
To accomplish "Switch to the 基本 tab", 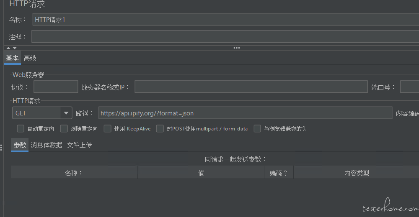I will coord(12,59).
